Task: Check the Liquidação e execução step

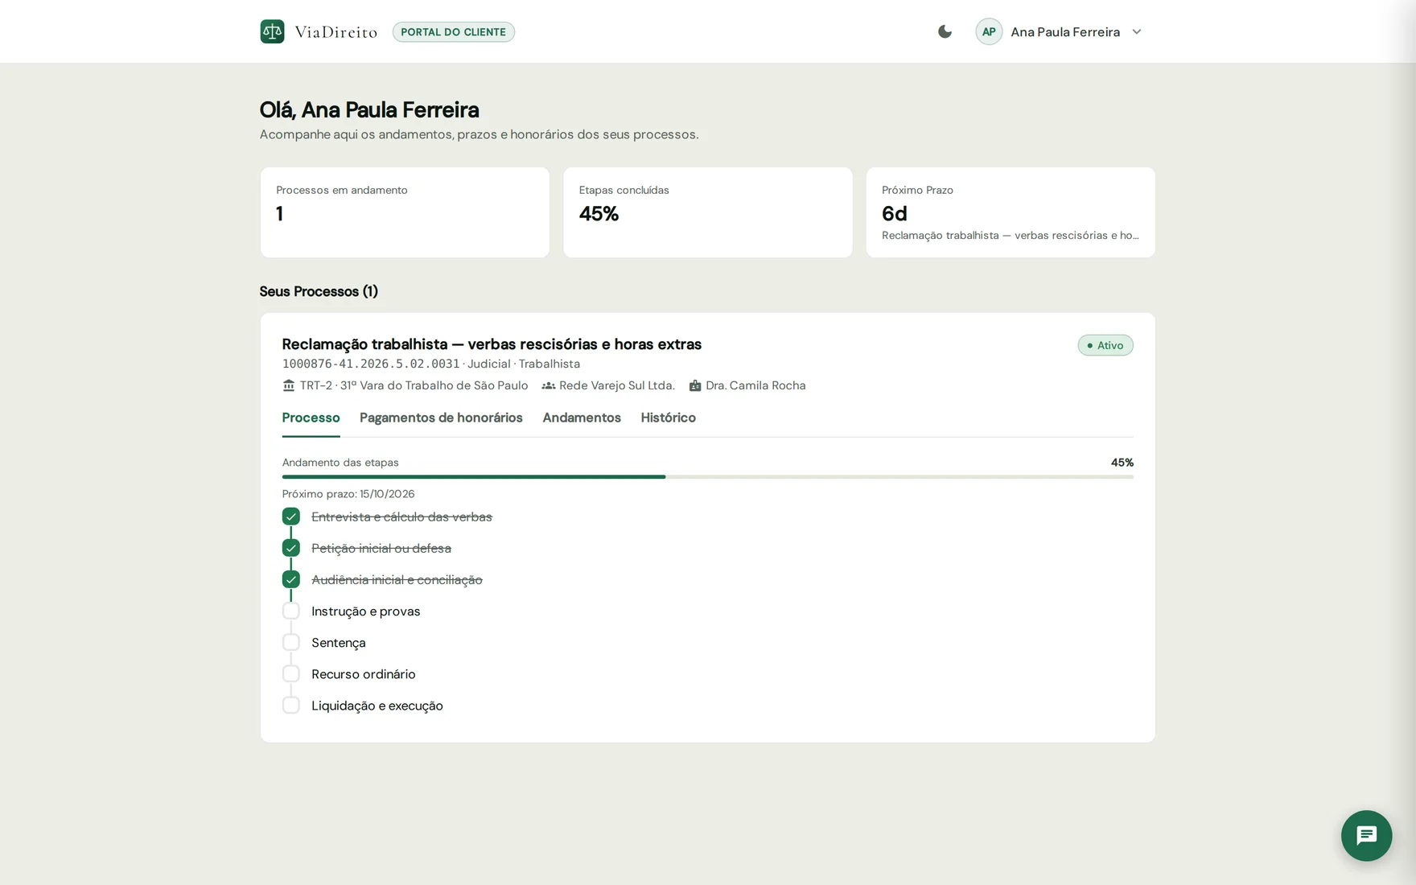Action: 291,705
